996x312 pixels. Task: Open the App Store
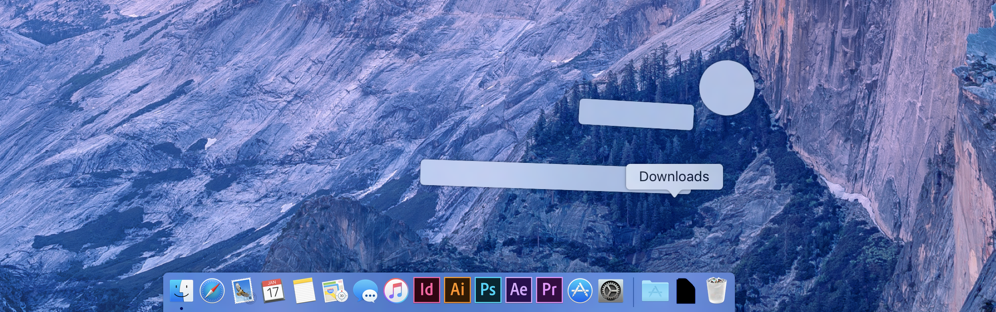580,290
